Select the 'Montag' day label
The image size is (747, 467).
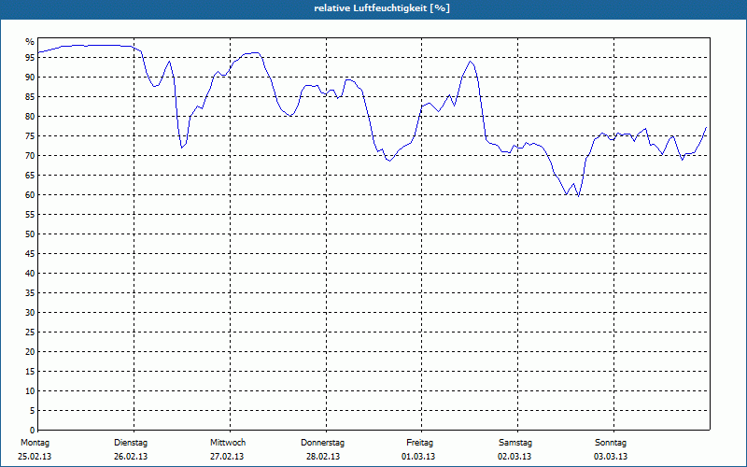(35, 443)
